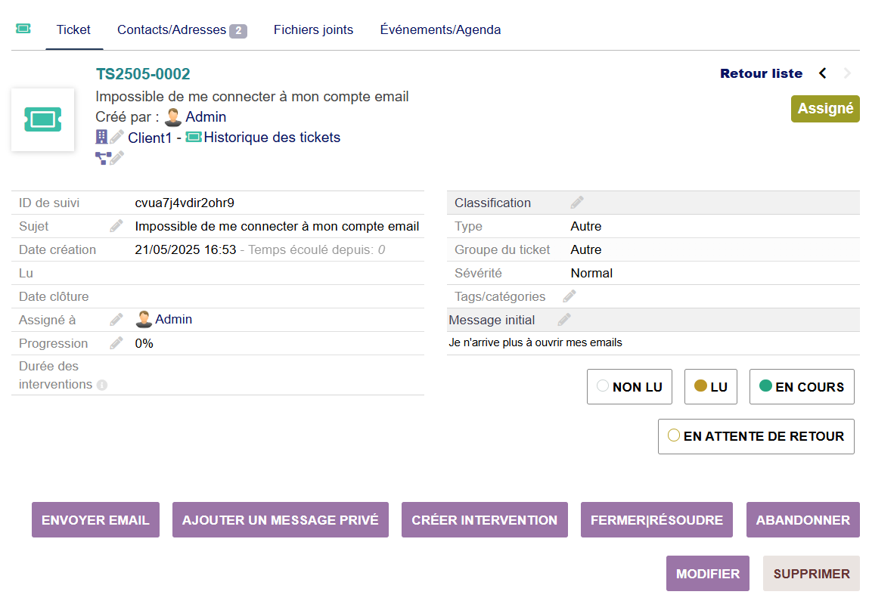Click the Progression edit pencil icon
The height and width of the screenshot is (604, 869).
coord(116,343)
